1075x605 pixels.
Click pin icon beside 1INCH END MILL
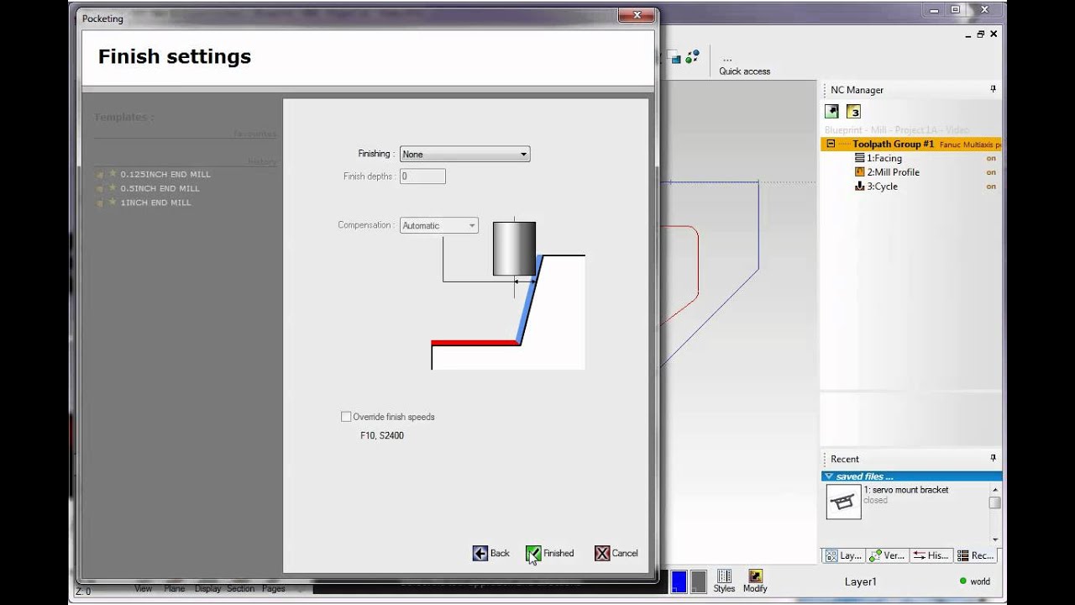click(100, 203)
